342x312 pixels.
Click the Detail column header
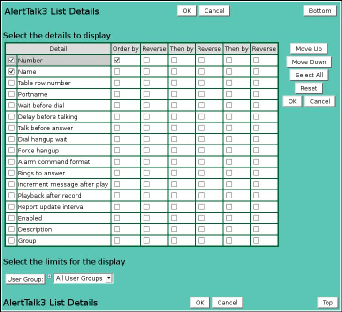[58, 49]
